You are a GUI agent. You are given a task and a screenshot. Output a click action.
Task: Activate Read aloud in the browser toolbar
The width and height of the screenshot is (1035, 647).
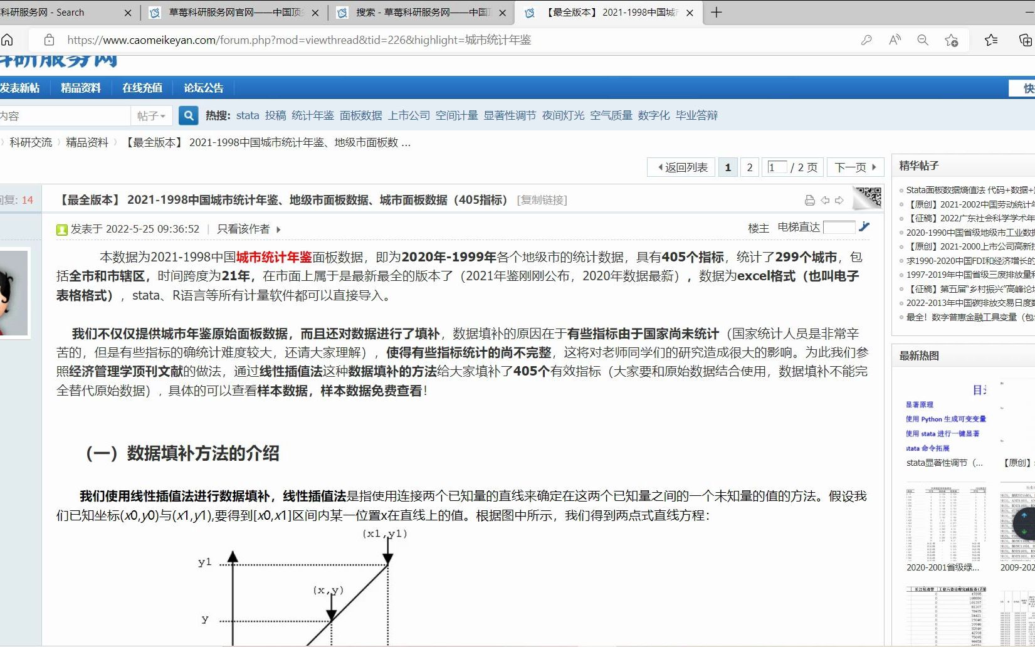tap(893, 39)
